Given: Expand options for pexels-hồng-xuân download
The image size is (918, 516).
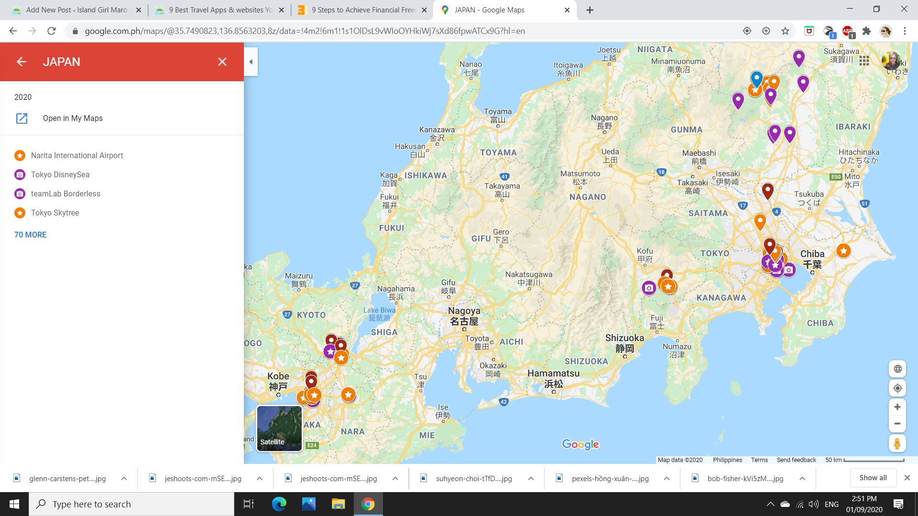Looking at the screenshot, I should click(667, 478).
